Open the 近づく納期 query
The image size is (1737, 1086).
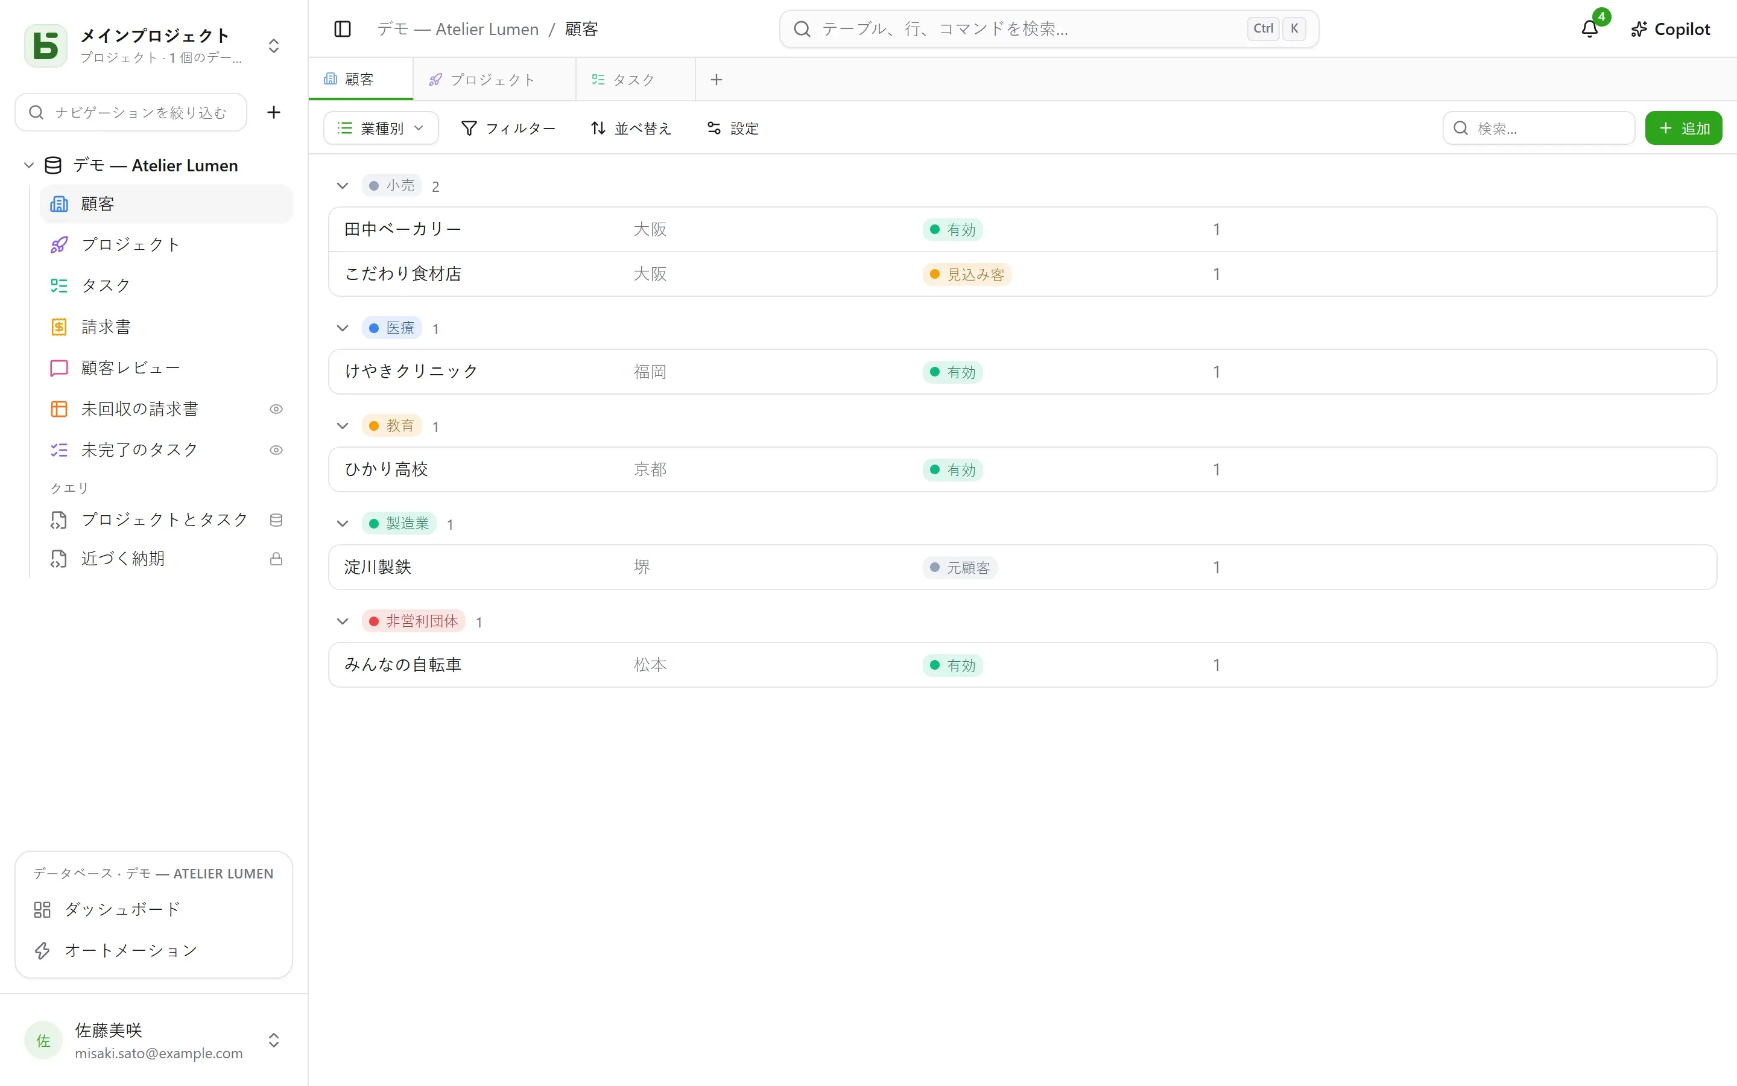click(166, 559)
